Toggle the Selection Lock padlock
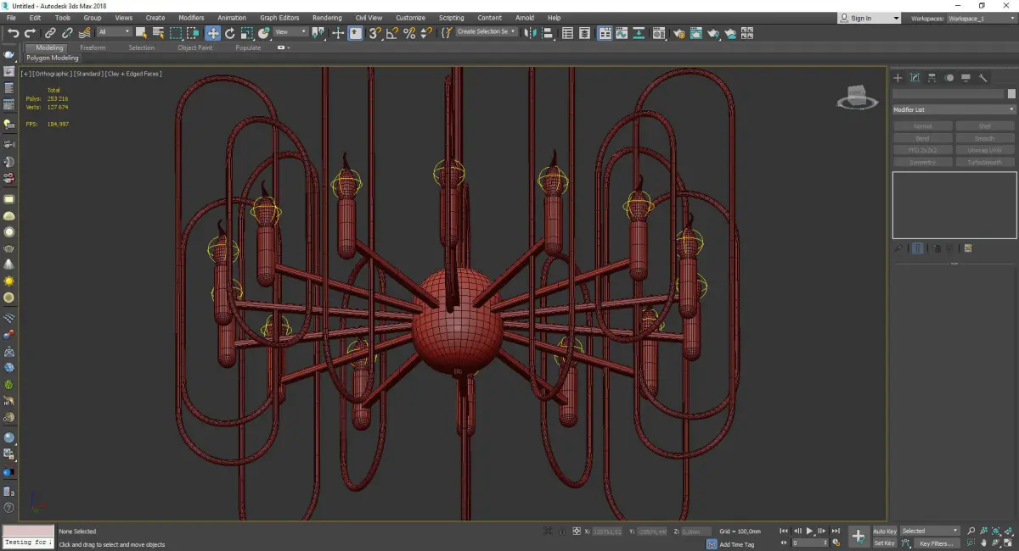The height and width of the screenshot is (551, 1019). point(561,532)
